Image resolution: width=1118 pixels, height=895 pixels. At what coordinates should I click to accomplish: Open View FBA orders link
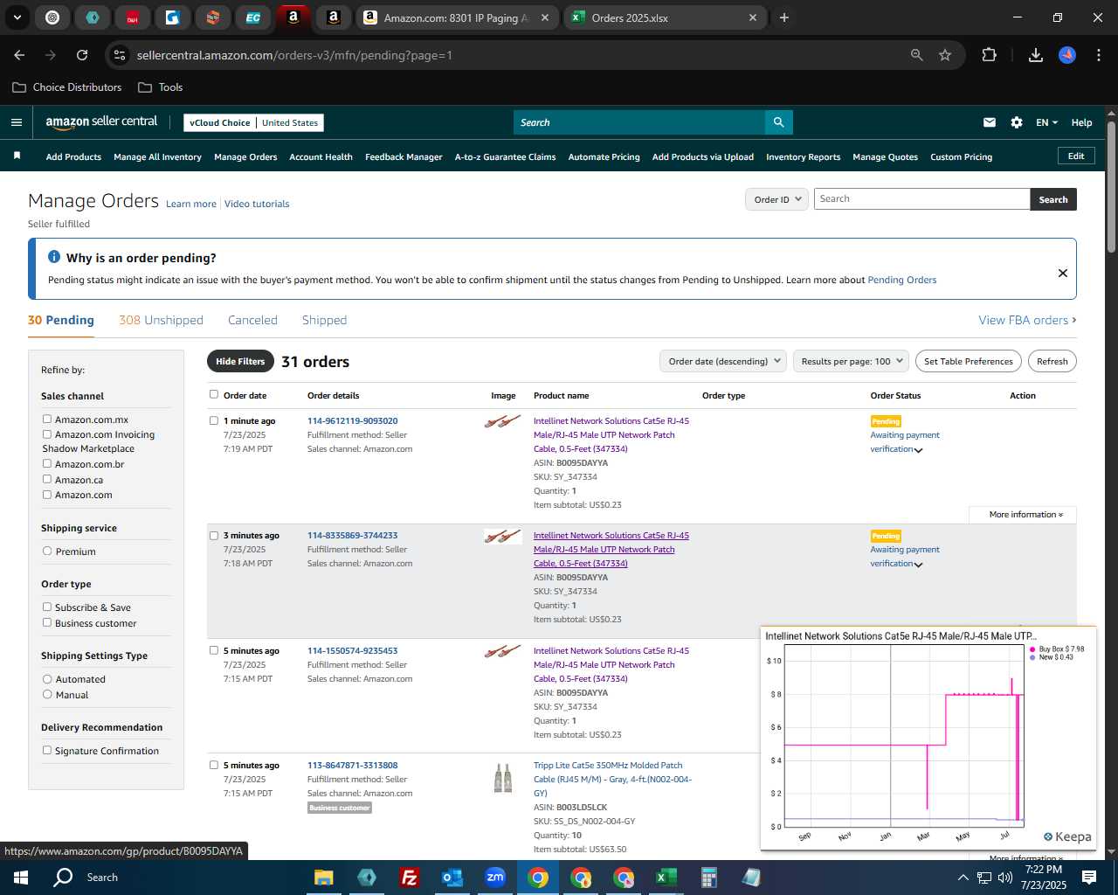click(x=1027, y=320)
